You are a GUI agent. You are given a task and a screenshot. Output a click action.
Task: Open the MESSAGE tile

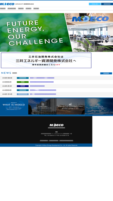click(99, 106)
